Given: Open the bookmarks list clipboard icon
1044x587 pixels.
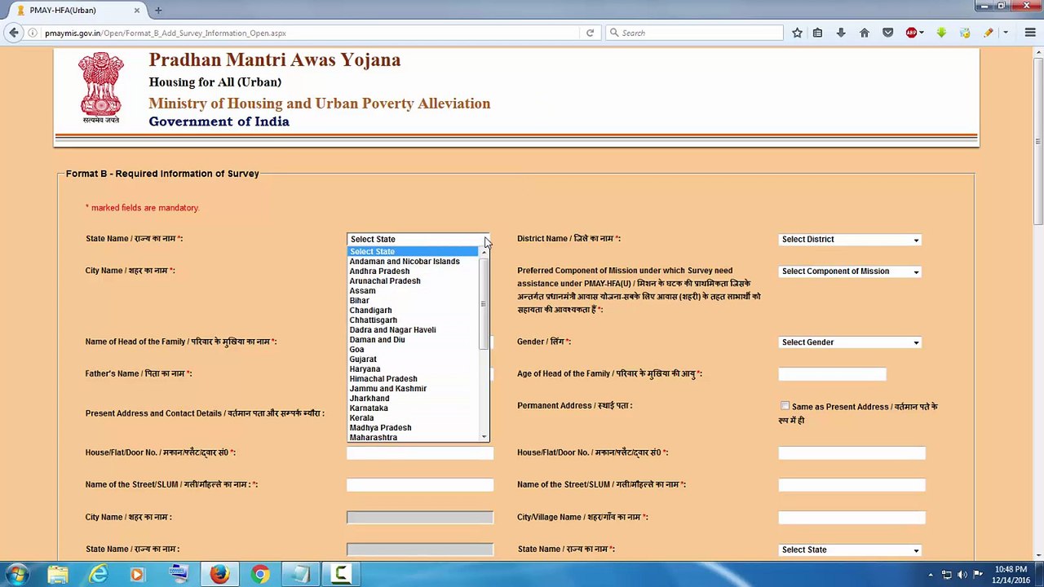Looking at the screenshot, I should point(817,33).
